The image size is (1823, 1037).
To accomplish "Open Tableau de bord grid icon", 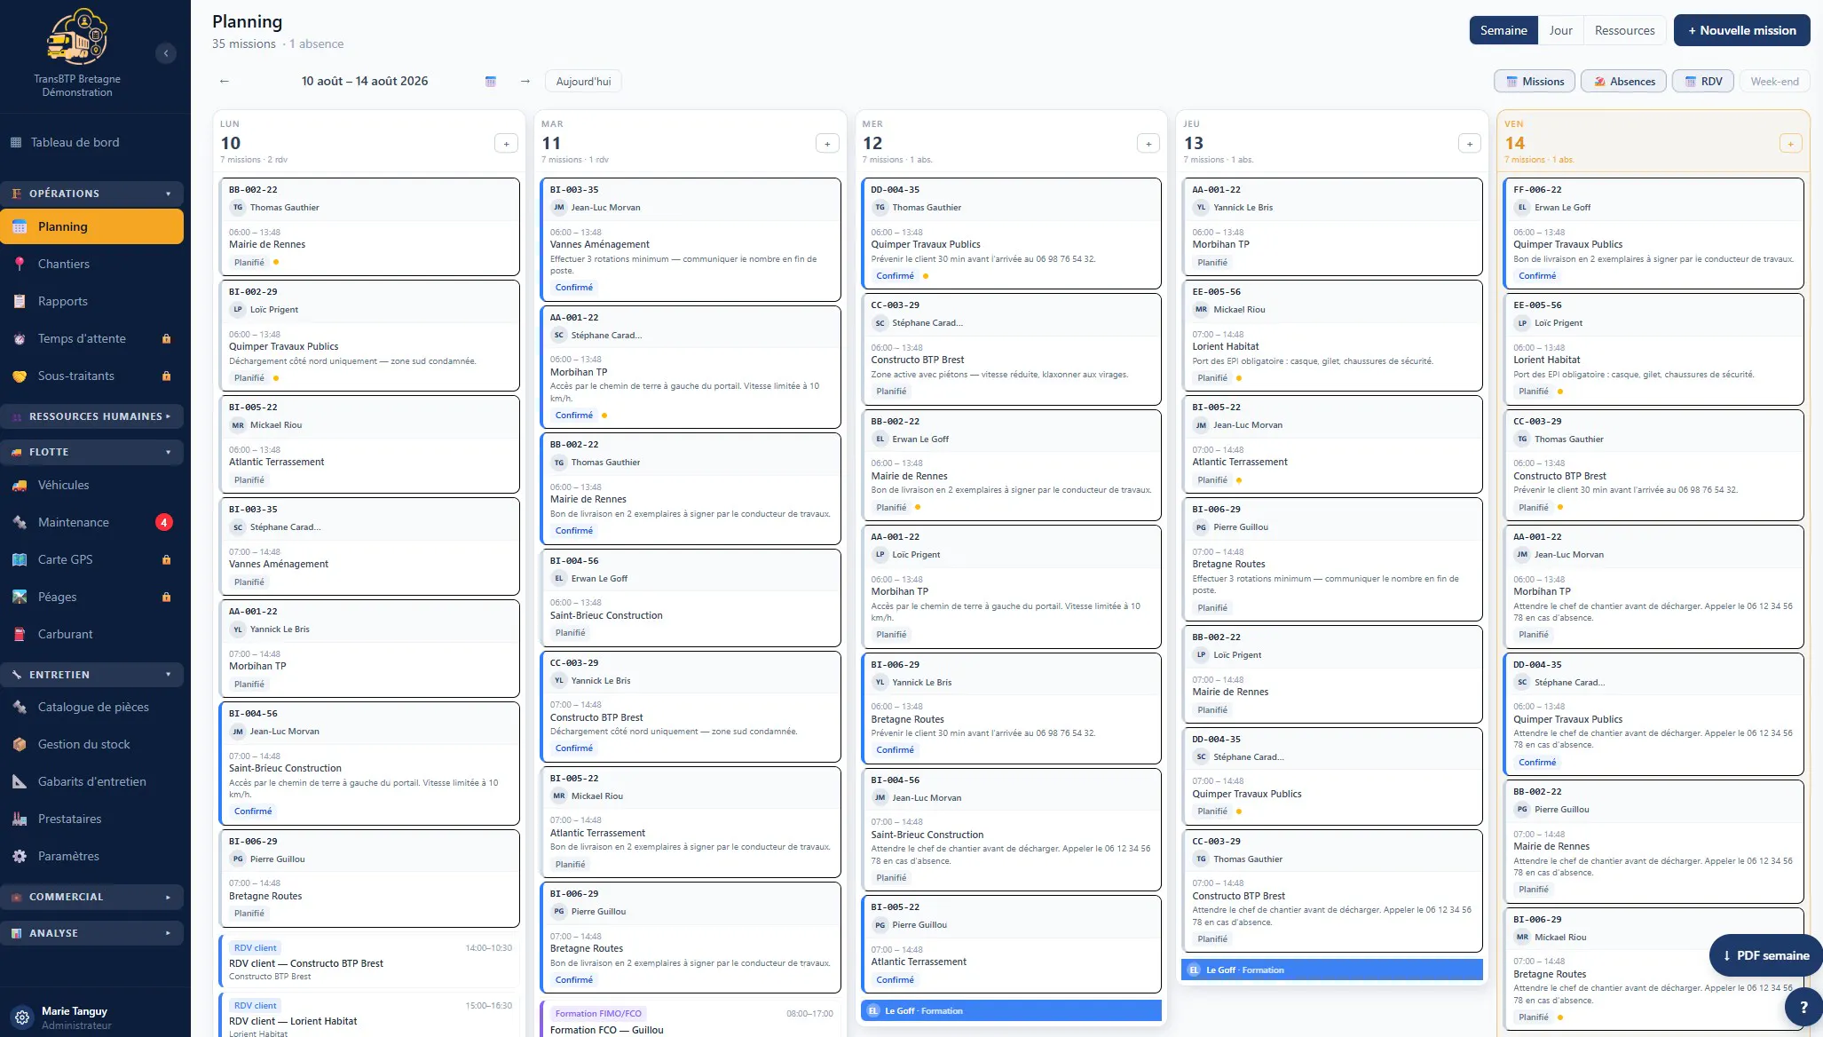I will (16, 142).
